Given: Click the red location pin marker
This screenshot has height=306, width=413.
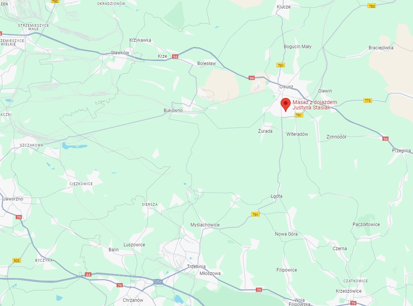Looking at the screenshot, I should 286,105.
